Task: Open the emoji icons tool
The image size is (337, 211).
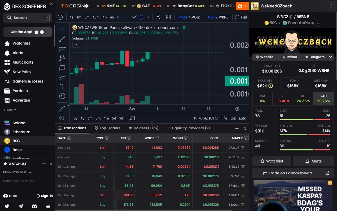Action: click(x=62, y=96)
